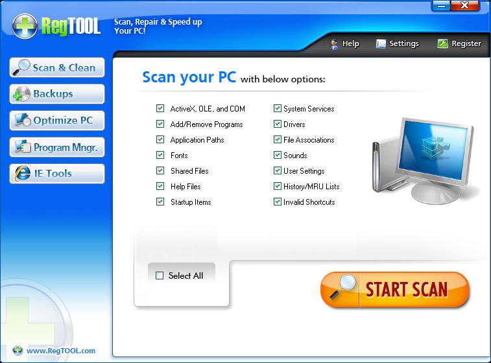Toggle the Fonts checkbox

point(160,155)
